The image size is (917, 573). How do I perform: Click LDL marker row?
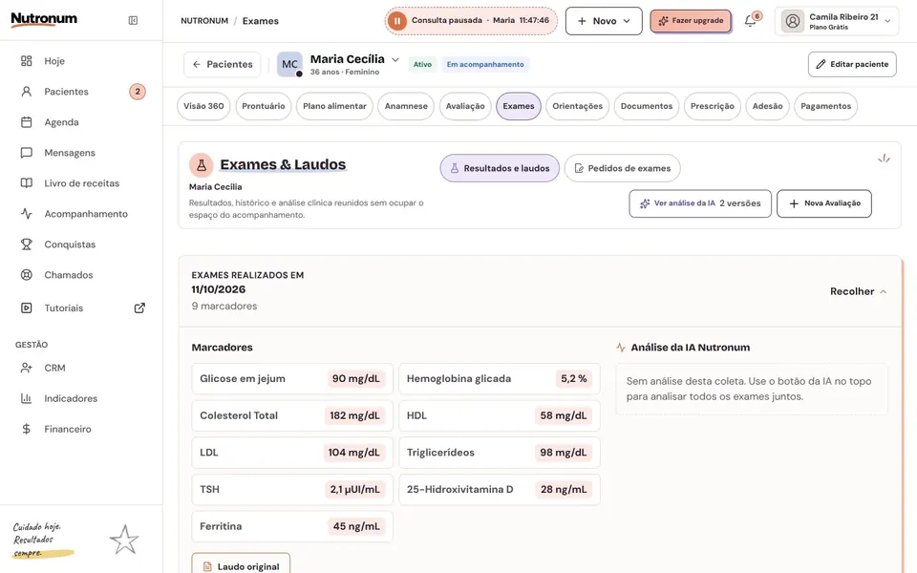click(292, 453)
